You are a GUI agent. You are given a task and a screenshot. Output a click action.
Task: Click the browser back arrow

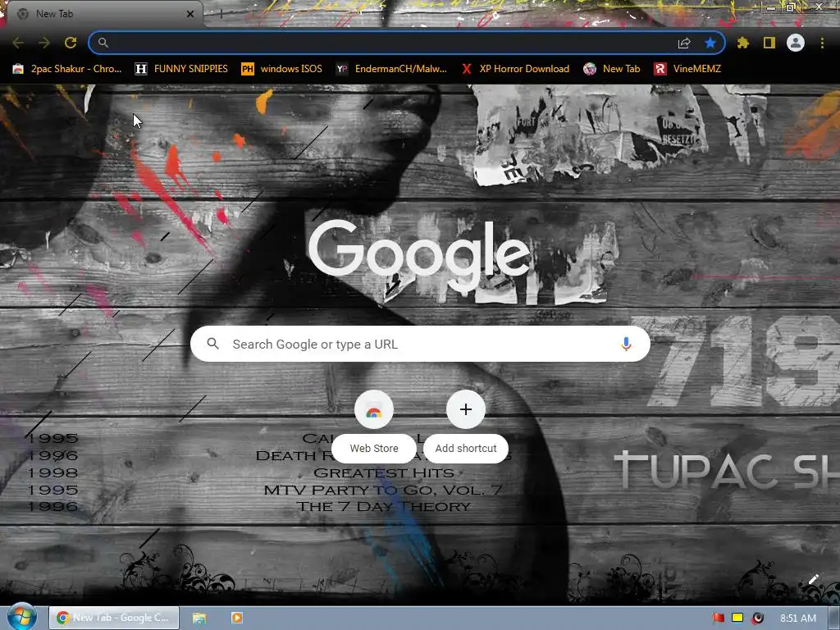point(18,43)
